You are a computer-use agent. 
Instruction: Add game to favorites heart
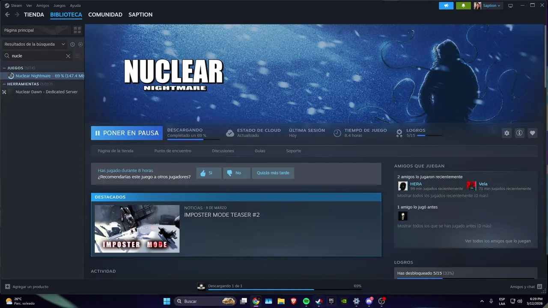point(532,133)
